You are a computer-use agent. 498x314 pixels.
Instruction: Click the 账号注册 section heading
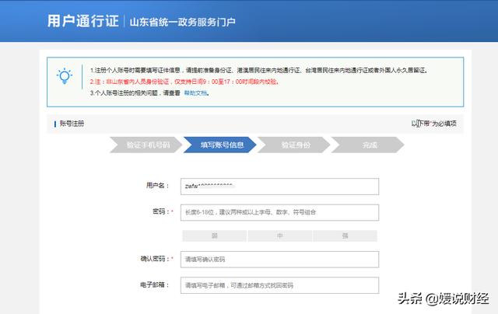[x=72, y=124]
